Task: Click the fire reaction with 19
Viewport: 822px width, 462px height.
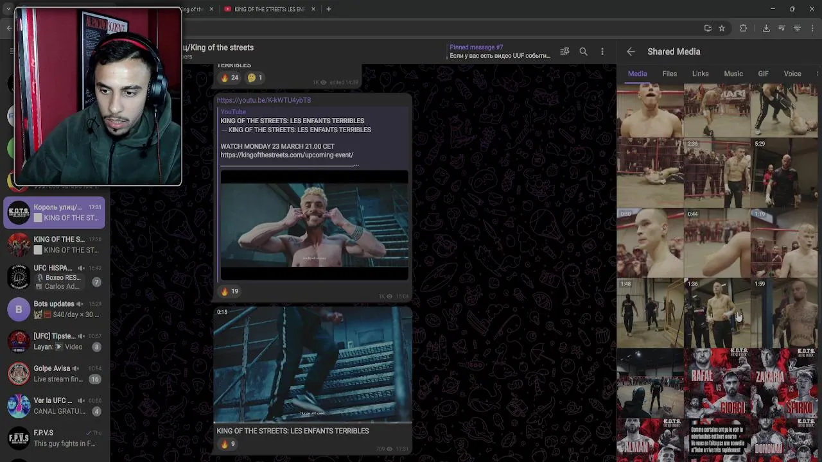Action: pos(229,291)
